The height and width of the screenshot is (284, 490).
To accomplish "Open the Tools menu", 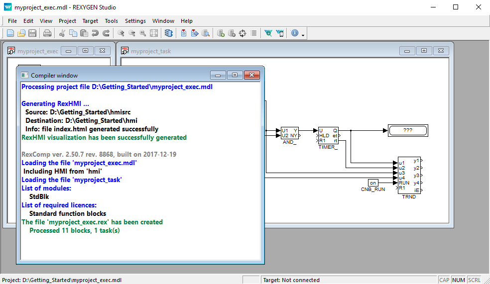I will (111, 21).
